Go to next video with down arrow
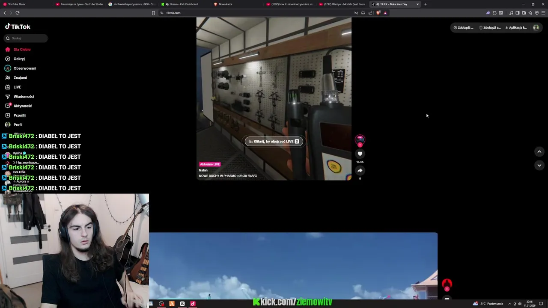548x308 pixels. click(539, 165)
